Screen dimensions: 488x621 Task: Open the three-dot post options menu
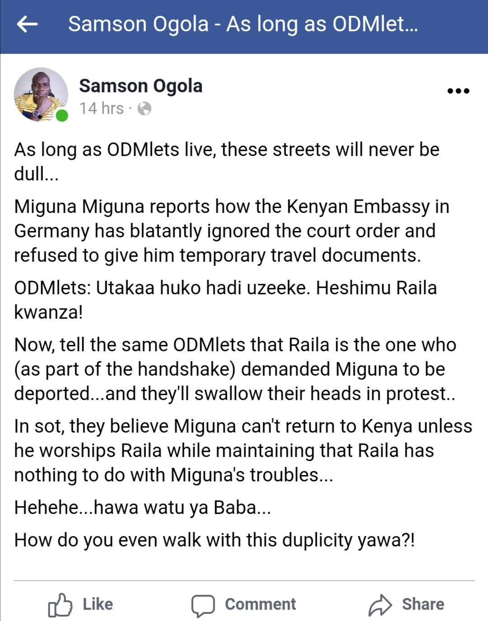[458, 91]
